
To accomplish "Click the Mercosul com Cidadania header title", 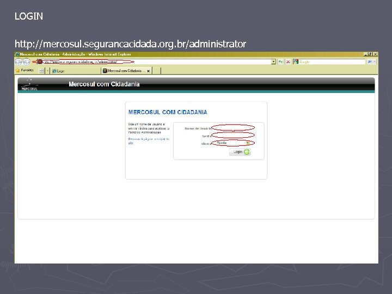I will [104, 84].
